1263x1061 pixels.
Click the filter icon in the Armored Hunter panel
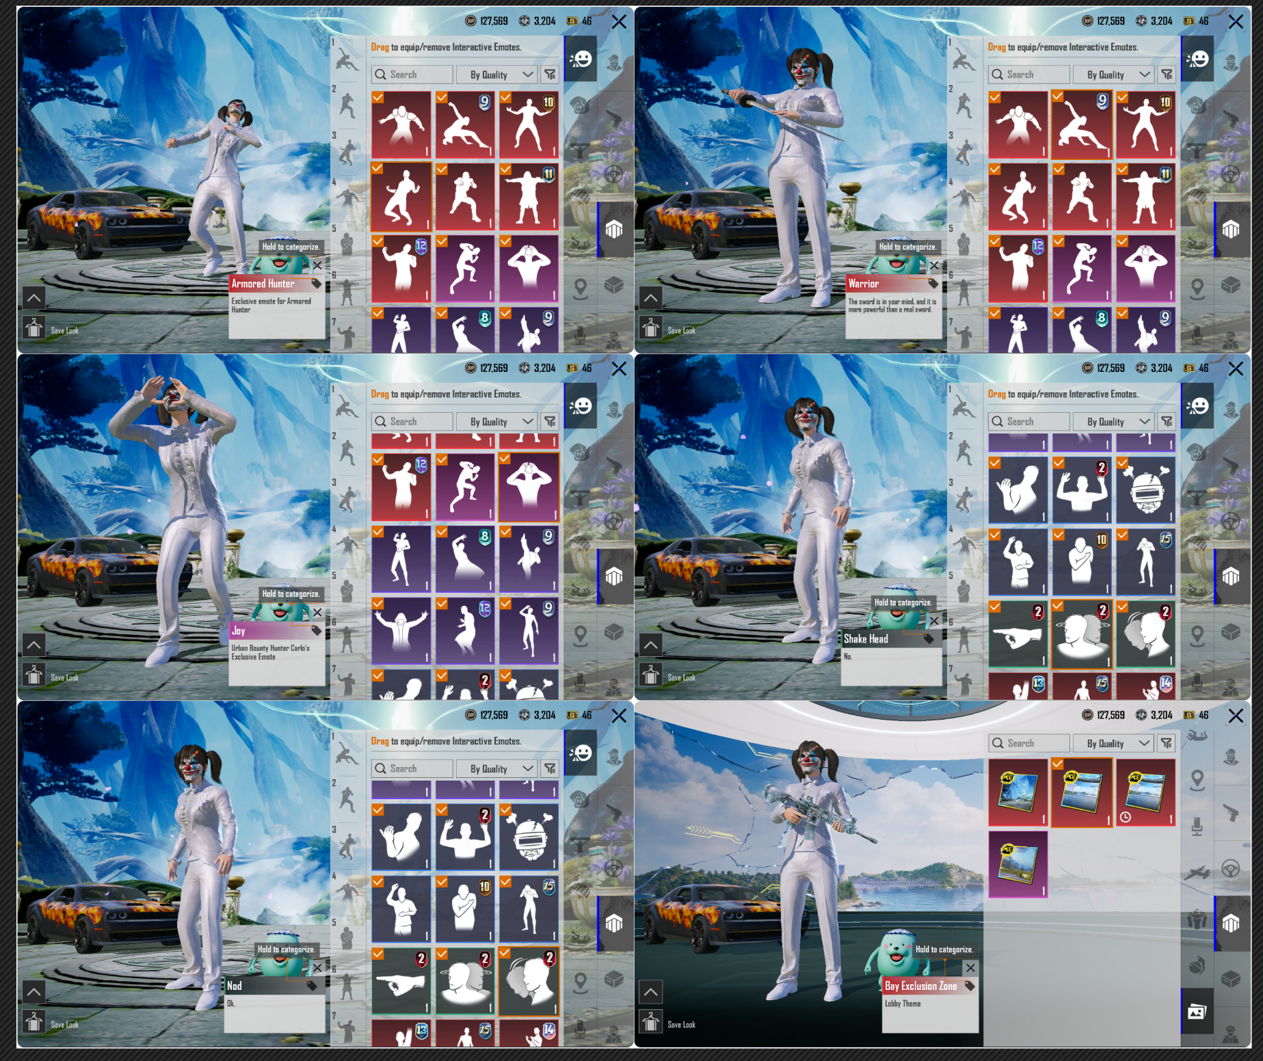(x=550, y=75)
